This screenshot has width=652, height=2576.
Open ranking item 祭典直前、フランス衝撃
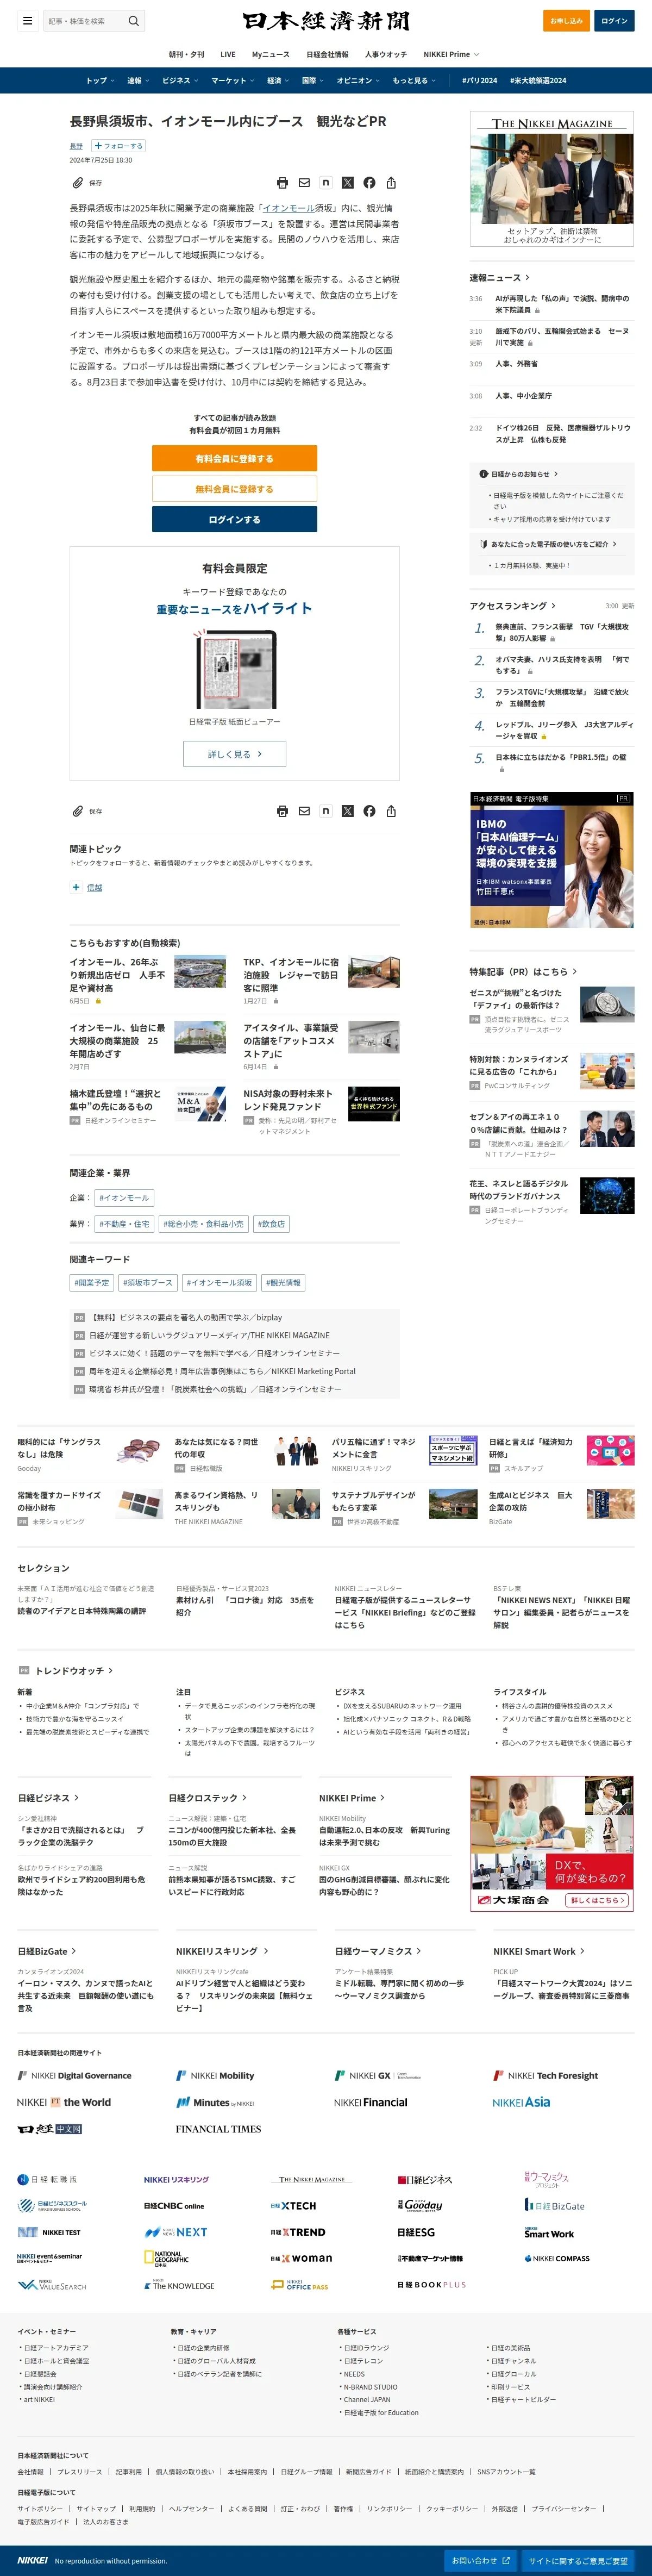pos(562,632)
